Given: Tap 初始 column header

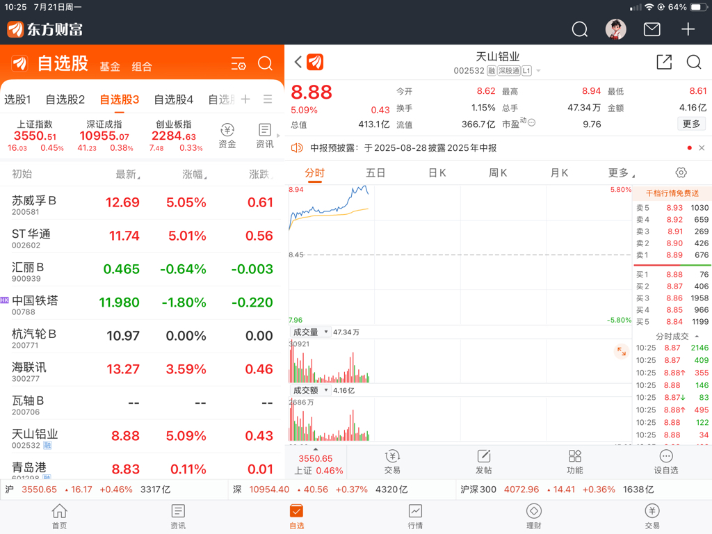Looking at the screenshot, I should click(22, 174).
